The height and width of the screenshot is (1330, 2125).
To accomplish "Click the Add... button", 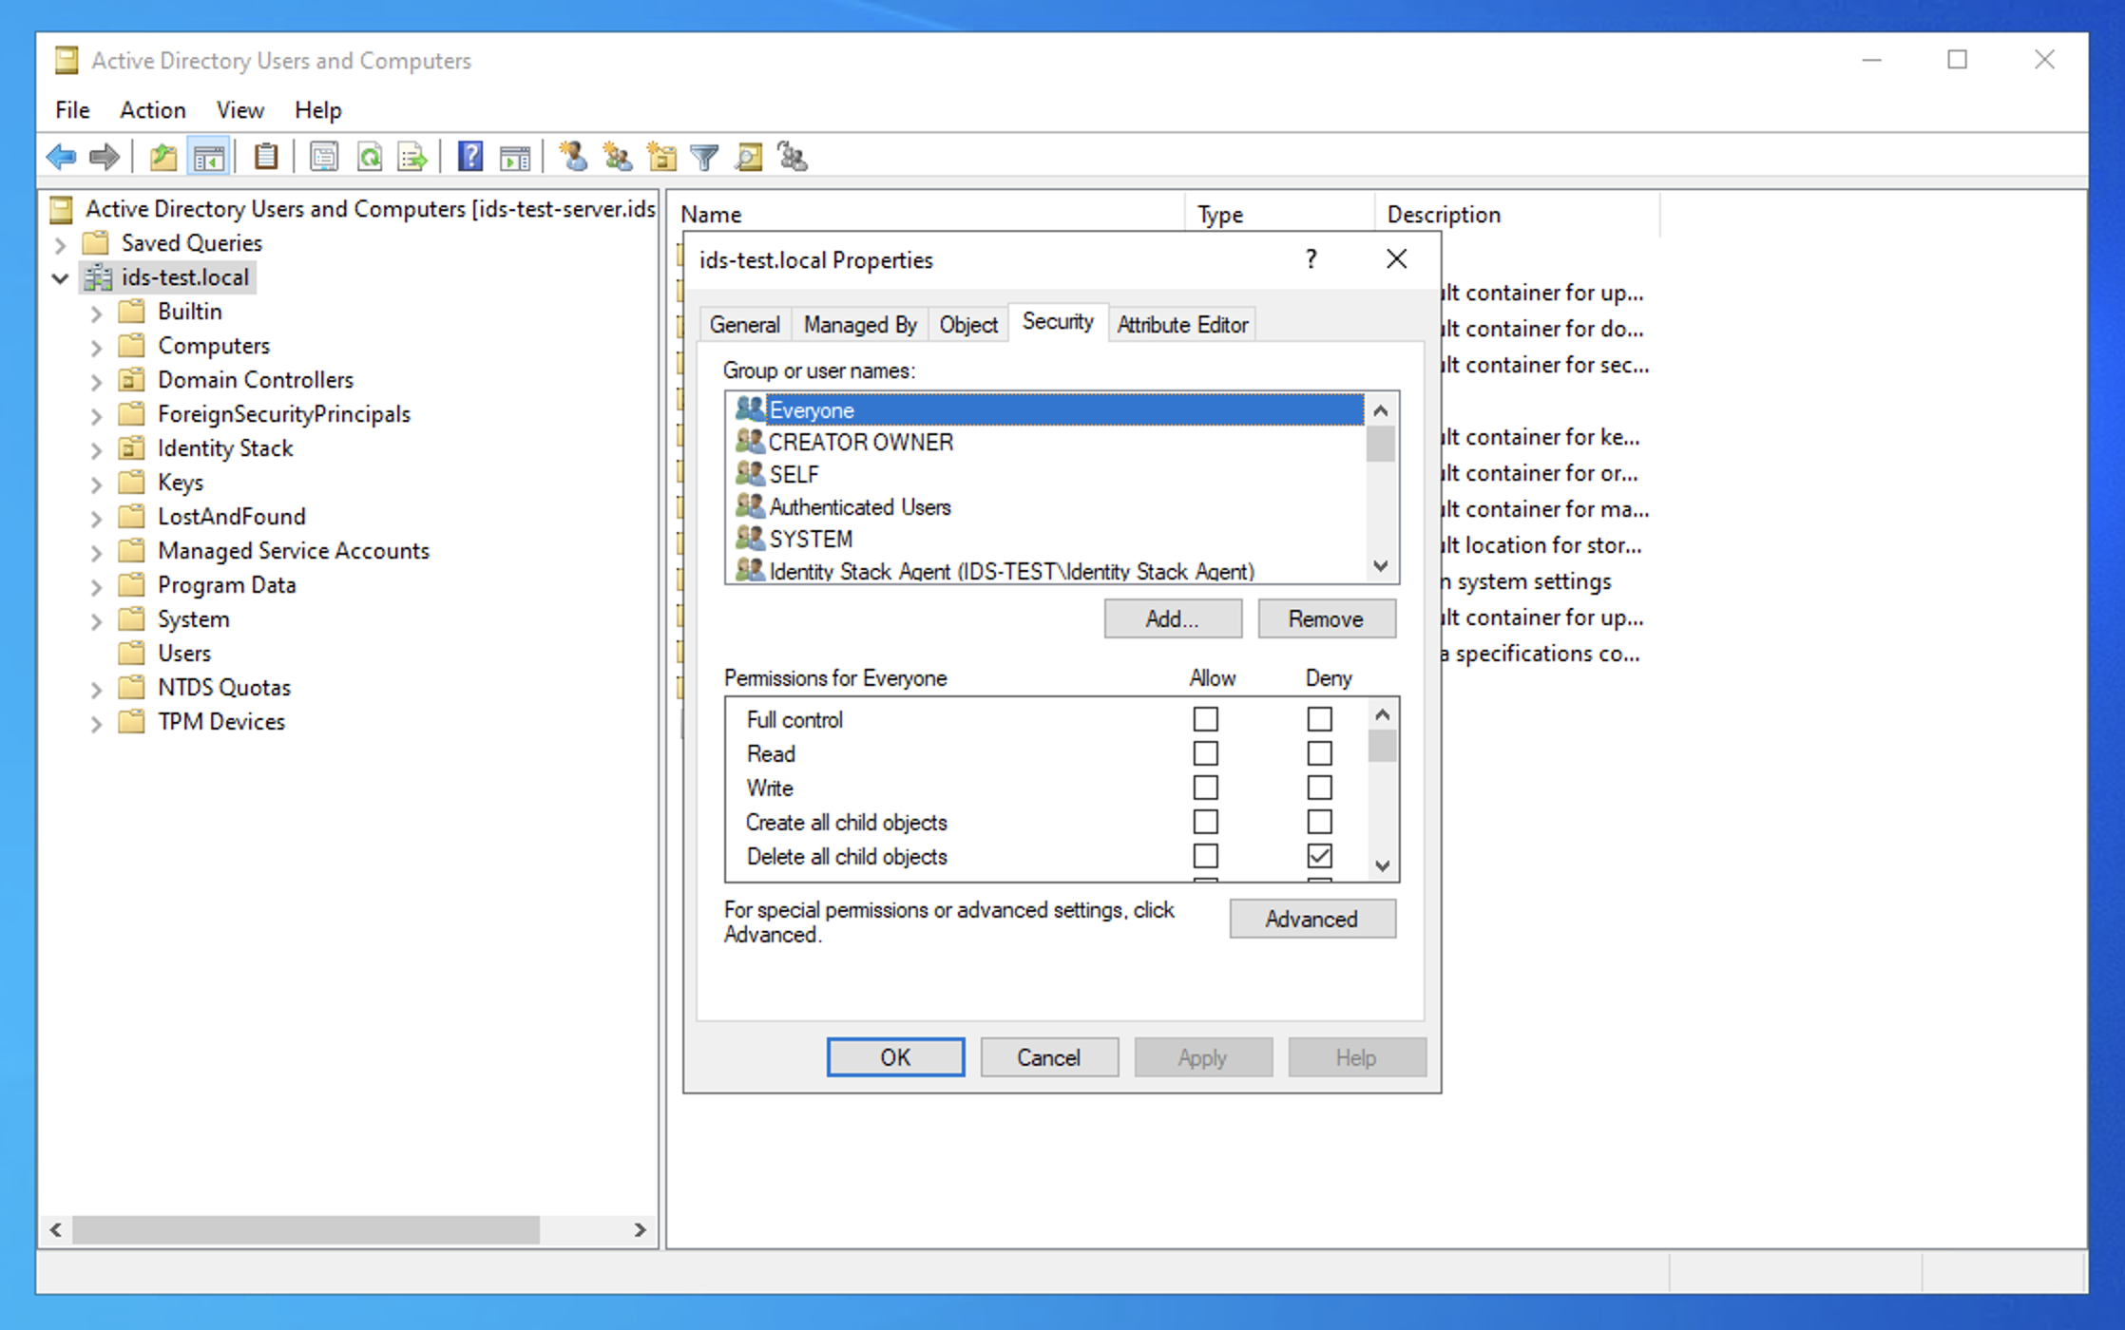I will point(1173,618).
